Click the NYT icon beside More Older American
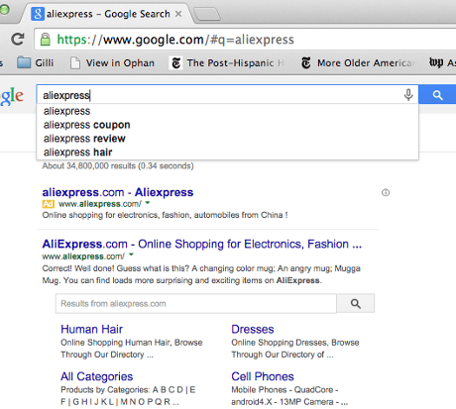Viewport: 456px width, 409px height. [x=306, y=62]
